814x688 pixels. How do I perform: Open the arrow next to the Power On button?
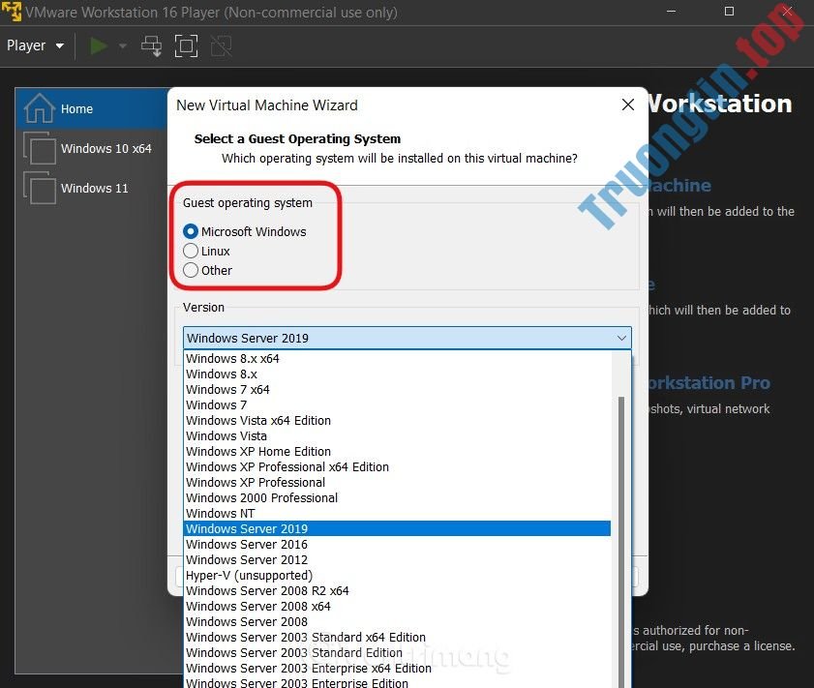(120, 45)
